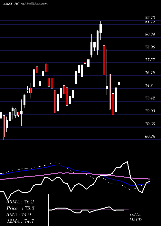
Task: Click the 73.42 price axis label
Action: click(x=150, y=98)
